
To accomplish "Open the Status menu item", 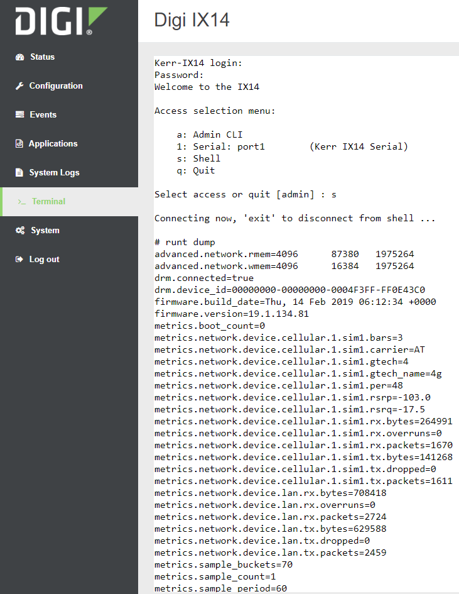I will (x=42, y=57).
